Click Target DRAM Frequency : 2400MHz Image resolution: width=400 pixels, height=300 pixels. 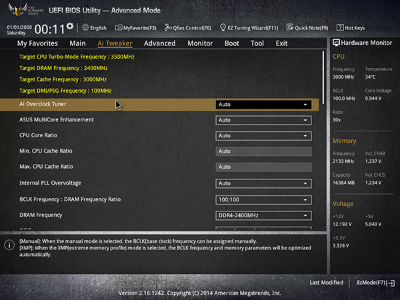coord(63,68)
